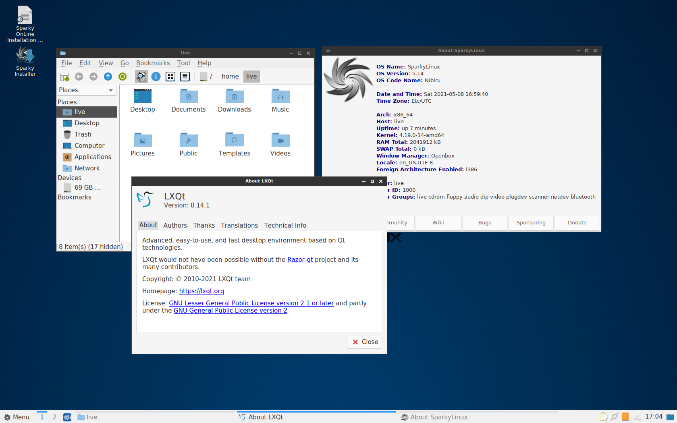Show folder properties with the info icon

[156, 77]
